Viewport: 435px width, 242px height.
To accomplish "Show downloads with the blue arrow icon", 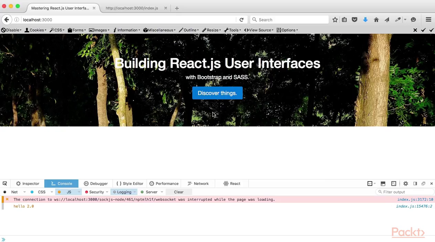I will (365, 20).
